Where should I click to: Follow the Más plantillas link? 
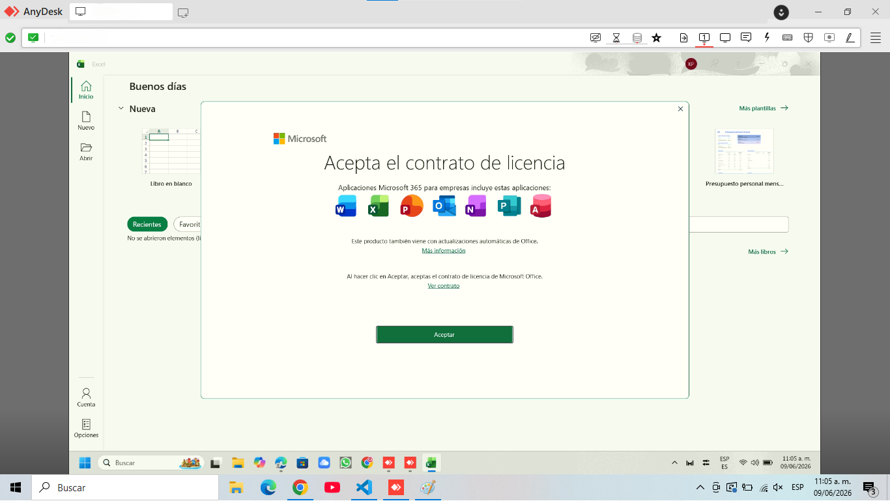(764, 108)
